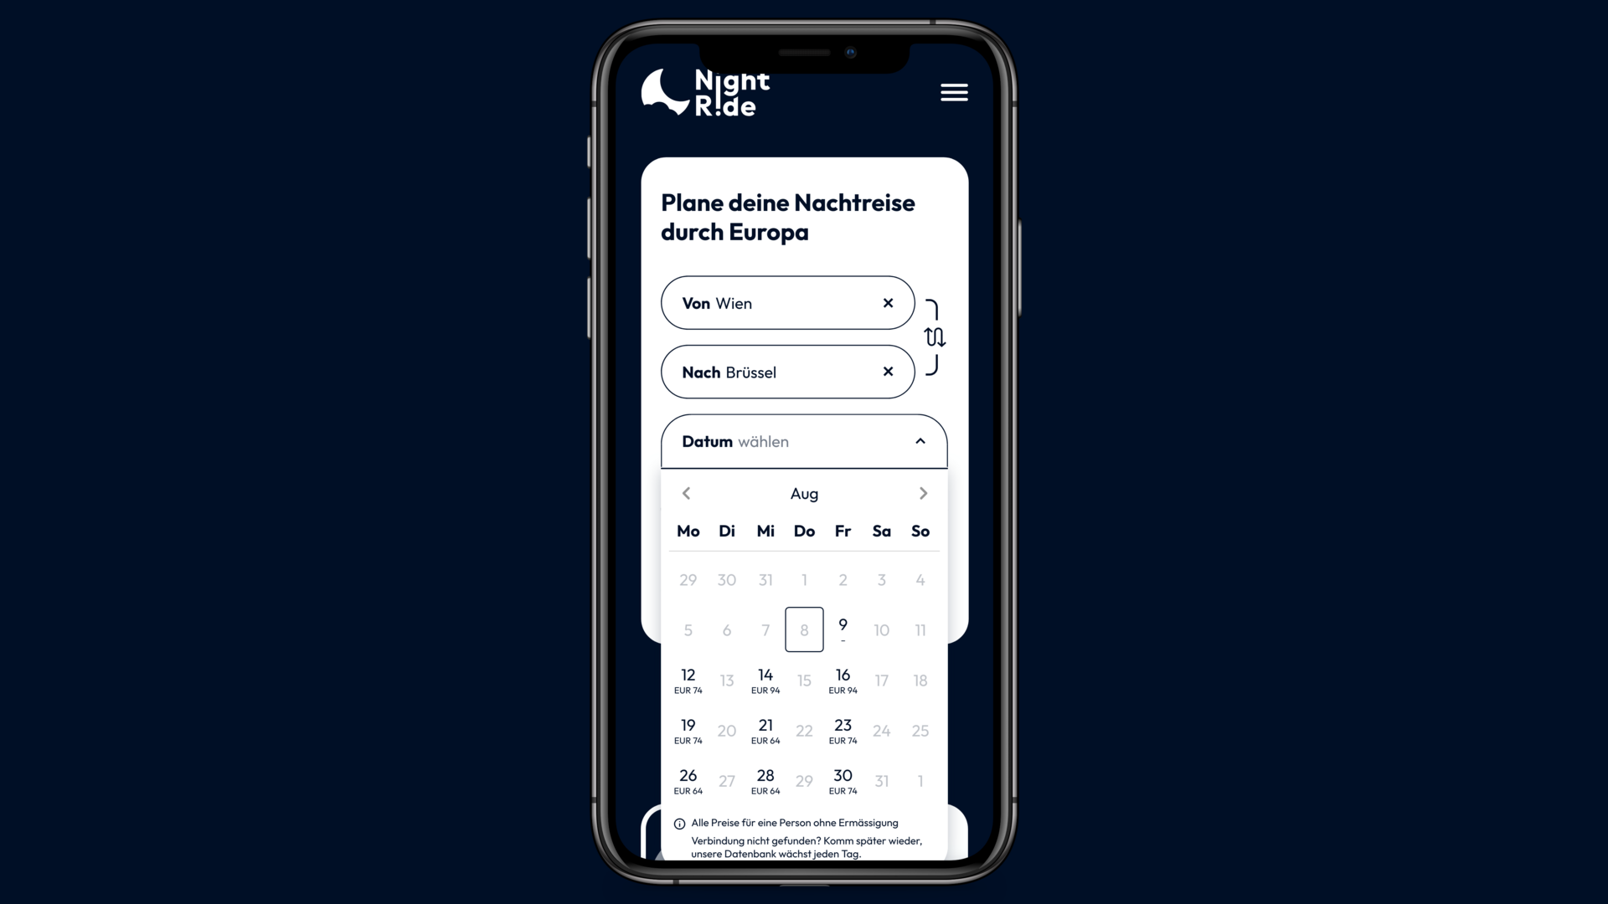Open the hamburger menu icon
Viewport: 1608px width, 904px height.
(x=953, y=93)
